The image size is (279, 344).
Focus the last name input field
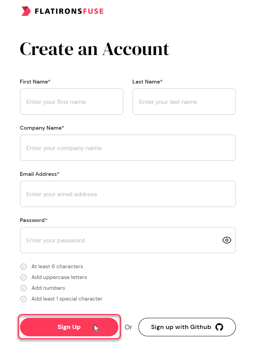pyautogui.click(x=184, y=102)
